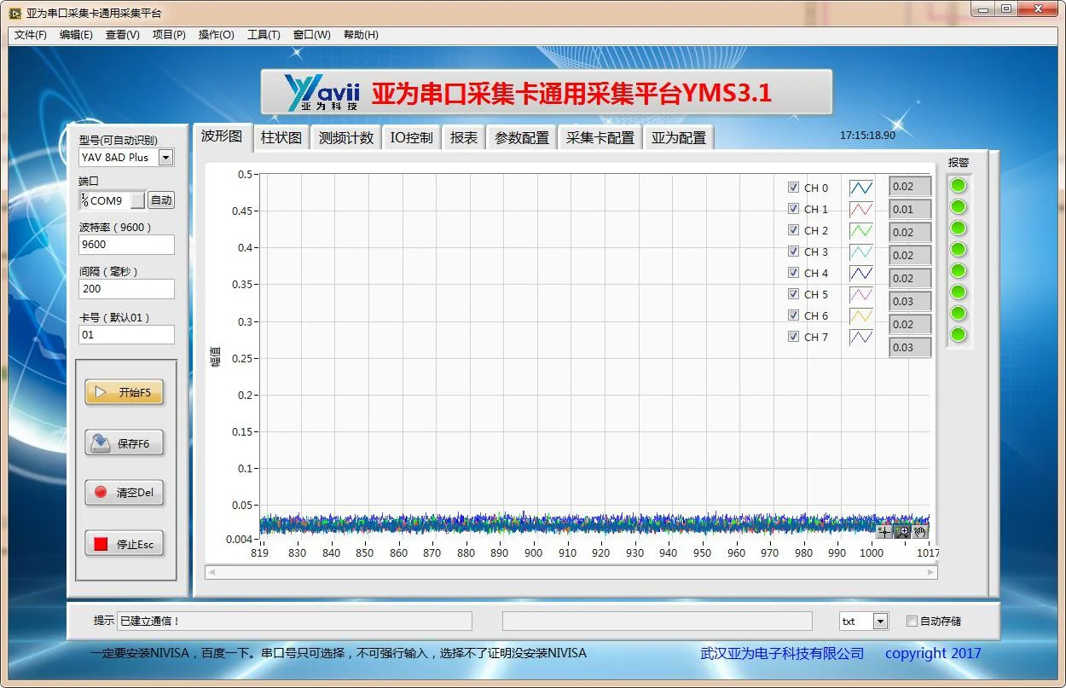Click the CH 0 green alarm LED

click(959, 186)
